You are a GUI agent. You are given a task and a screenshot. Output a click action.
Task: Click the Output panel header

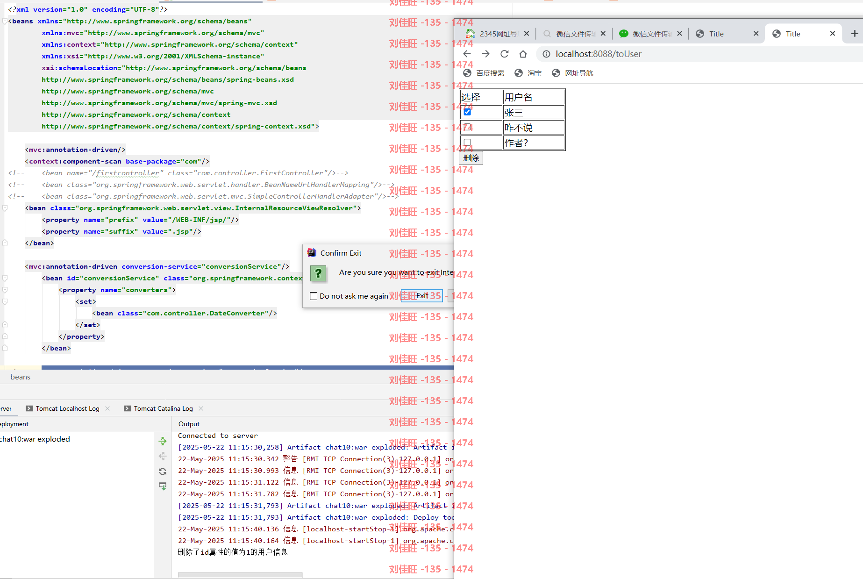click(189, 424)
